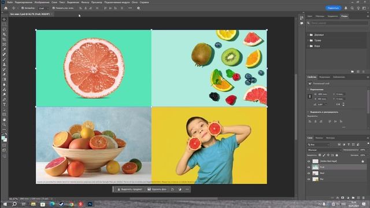Open the Окно menu
Screen dimensions: 370x208
(x=135, y=2)
